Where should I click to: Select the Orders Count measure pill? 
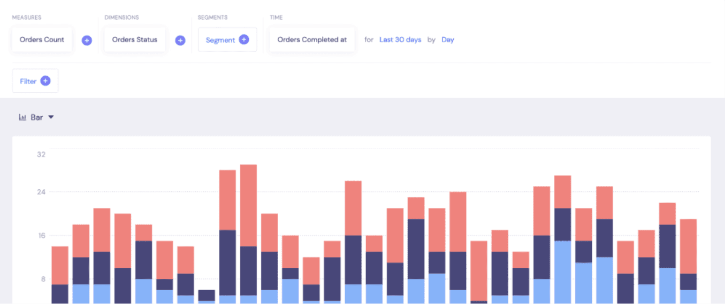click(42, 39)
